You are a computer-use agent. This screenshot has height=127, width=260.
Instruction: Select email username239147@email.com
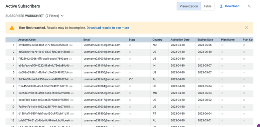pos(102,79)
